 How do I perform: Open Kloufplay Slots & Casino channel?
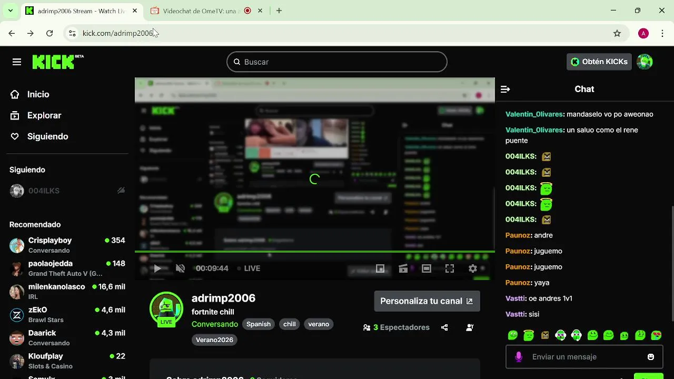click(x=67, y=361)
